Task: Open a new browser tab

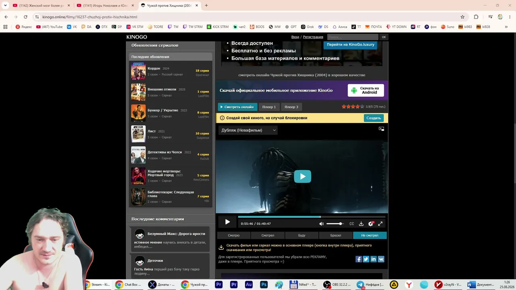Action: pyautogui.click(x=206, y=6)
